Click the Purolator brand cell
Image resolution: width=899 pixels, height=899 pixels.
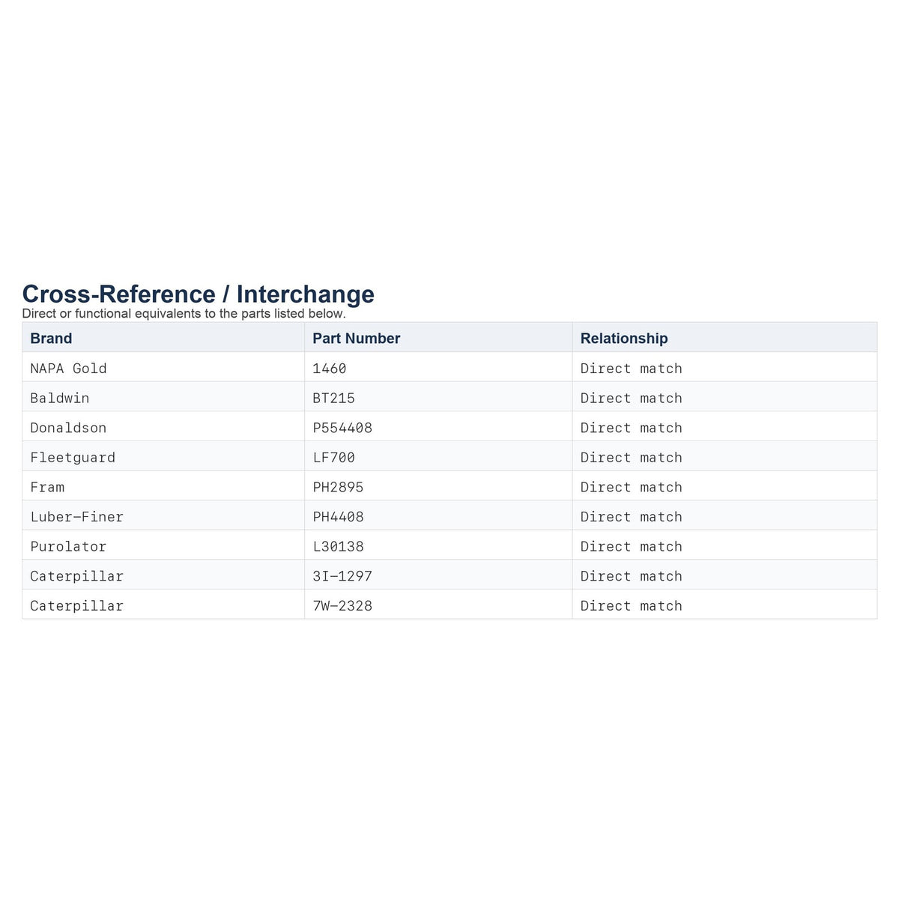[x=68, y=546]
